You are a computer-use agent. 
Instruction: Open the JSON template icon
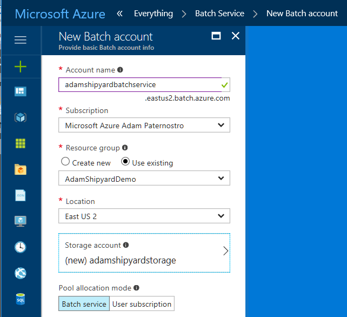coord(21,195)
